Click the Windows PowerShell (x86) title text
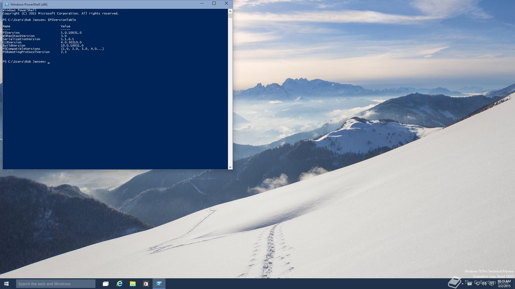Viewport: 515px width, 289px height. [x=29, y=5]
